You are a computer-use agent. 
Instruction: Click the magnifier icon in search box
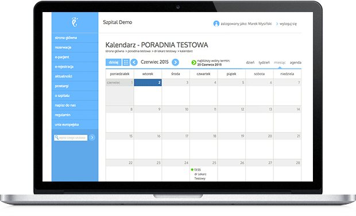tap(56, 137)
